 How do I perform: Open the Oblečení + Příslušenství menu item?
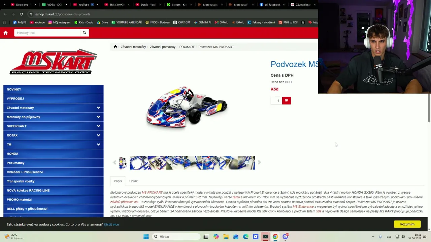[54, 172]
